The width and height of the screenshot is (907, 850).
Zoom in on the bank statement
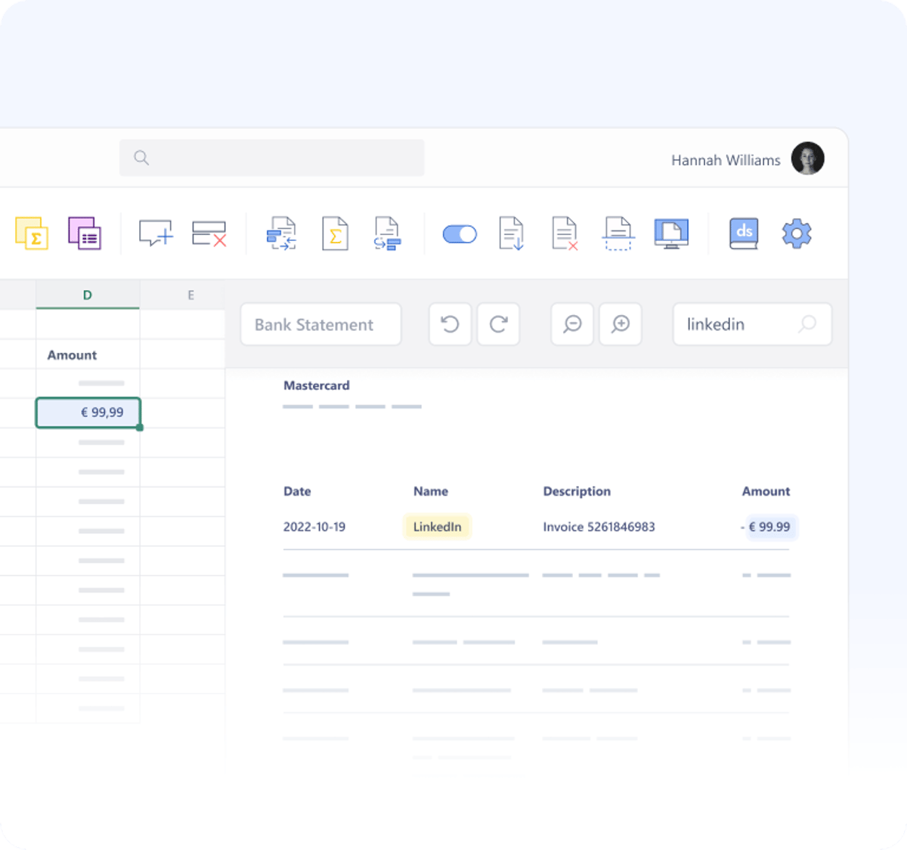pos(621,324)
